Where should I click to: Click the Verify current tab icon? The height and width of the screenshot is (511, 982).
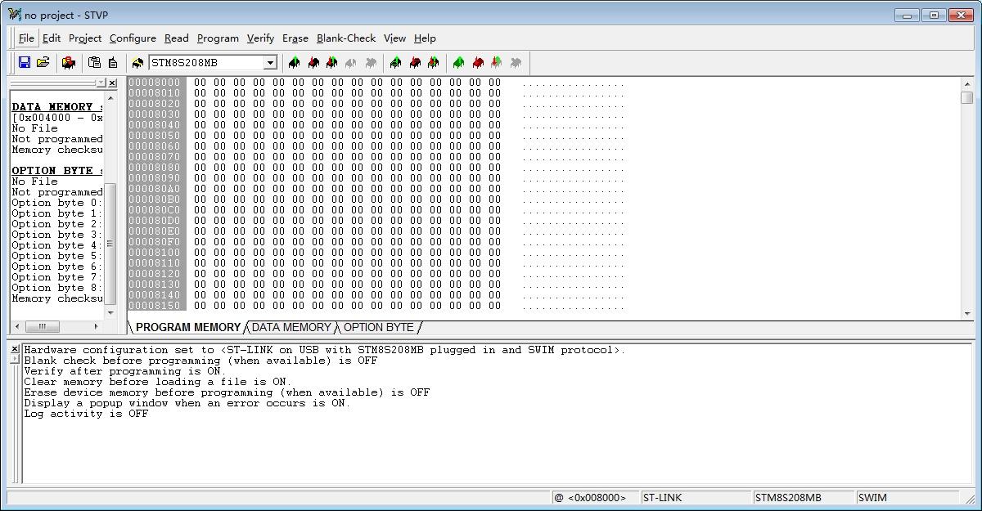(331, 63)
